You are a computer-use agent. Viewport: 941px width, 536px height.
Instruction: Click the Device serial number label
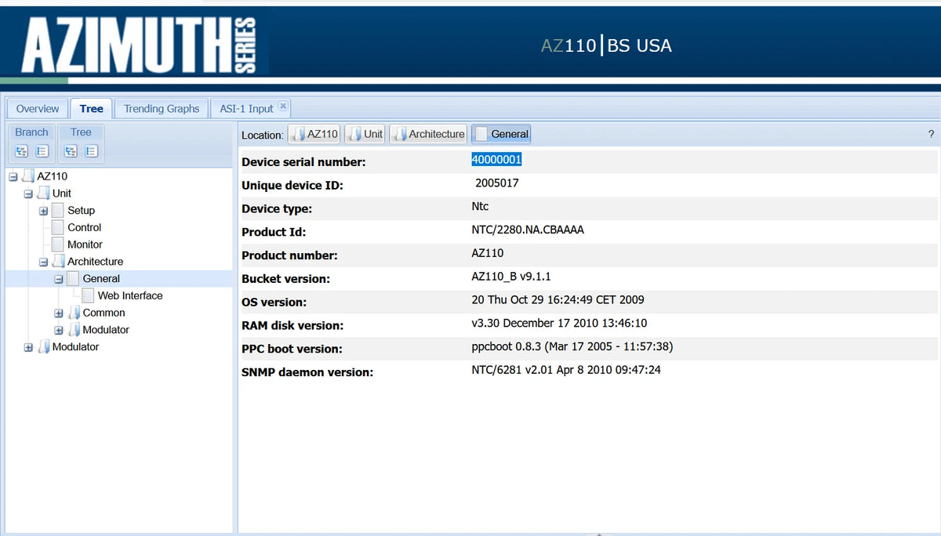(x=303, y=162)
